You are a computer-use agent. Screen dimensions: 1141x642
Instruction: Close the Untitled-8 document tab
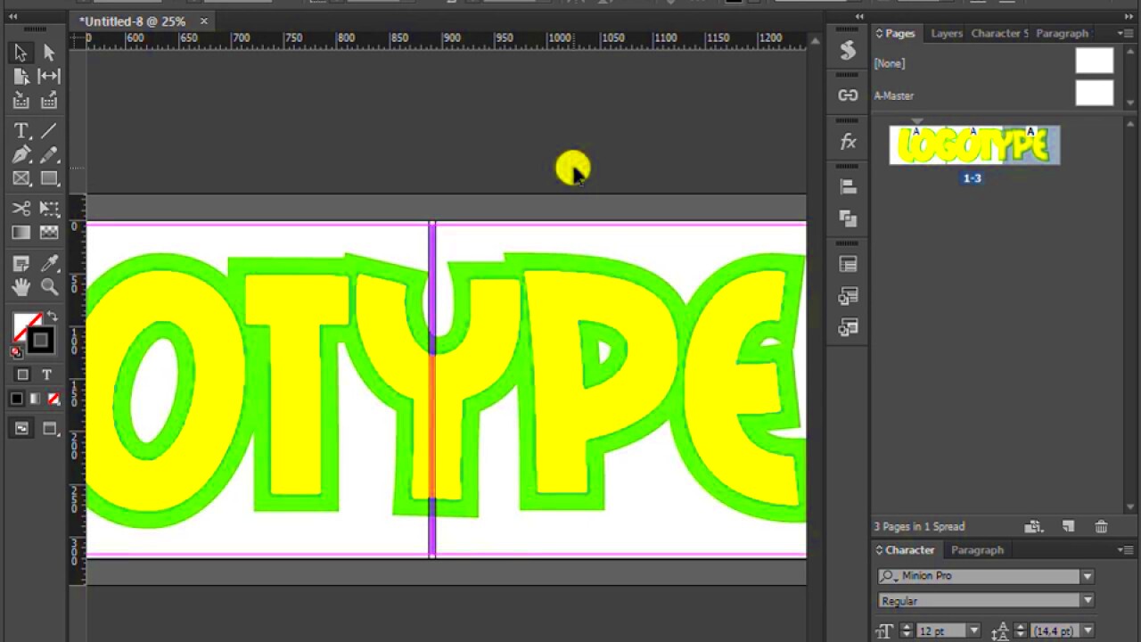(204, 21)
